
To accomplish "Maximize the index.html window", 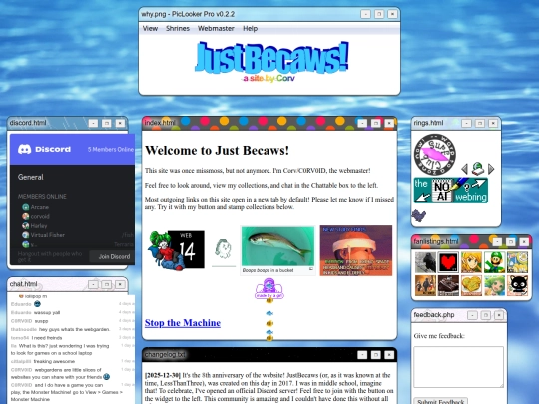I will tap(375, 123).
